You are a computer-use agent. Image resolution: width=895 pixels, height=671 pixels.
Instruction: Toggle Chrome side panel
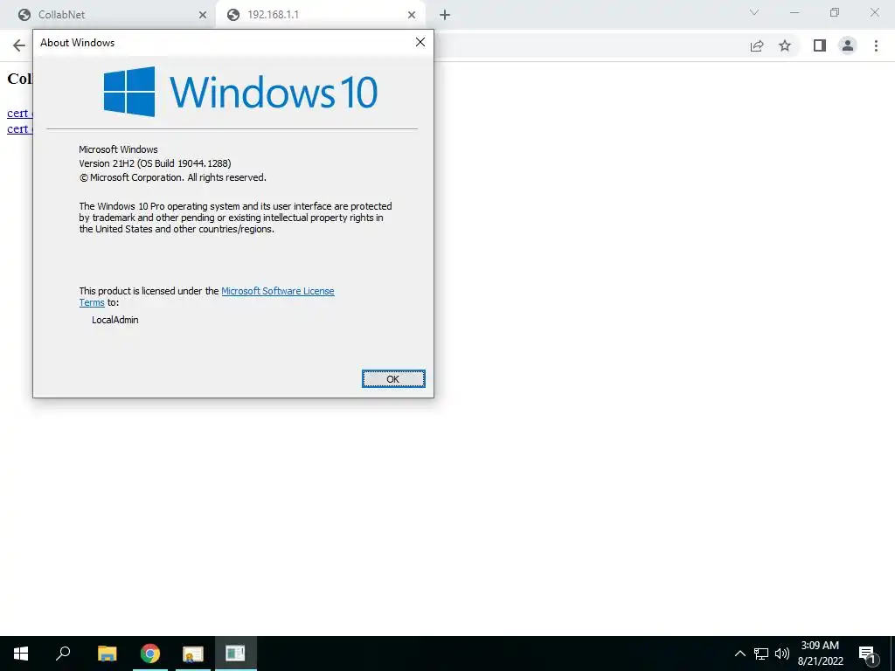pyautogui.click(x=820, y=45)
